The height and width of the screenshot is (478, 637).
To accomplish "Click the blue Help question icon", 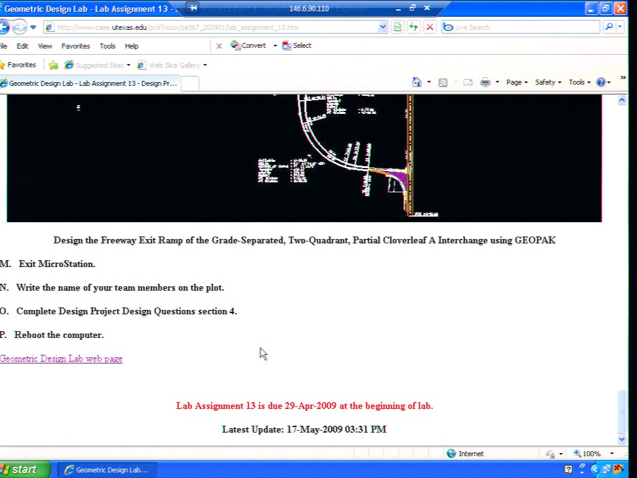I will (x=603, y=82).
